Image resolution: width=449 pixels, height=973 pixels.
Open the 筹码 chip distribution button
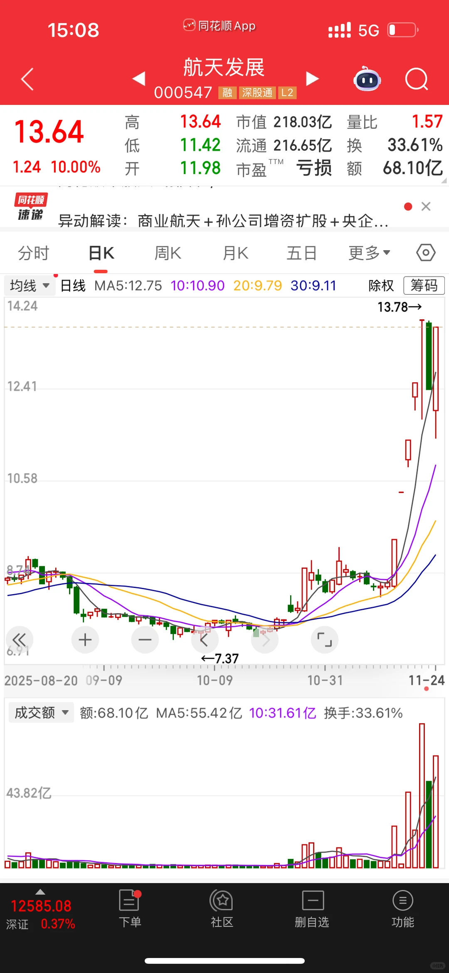pos(424,286)
